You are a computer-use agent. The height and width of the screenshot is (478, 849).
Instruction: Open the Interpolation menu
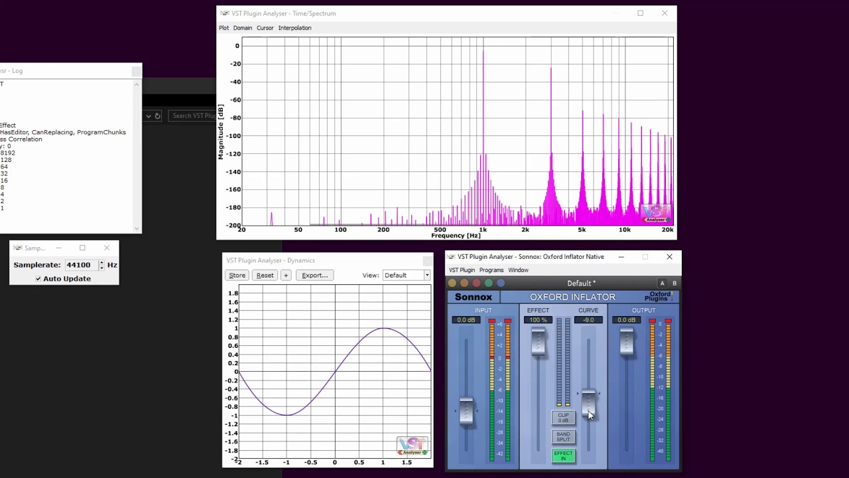click(294, 28)
